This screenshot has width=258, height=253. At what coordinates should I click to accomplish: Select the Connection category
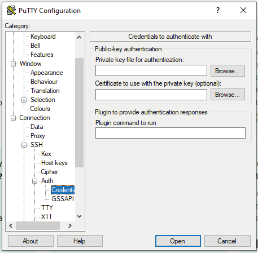coord(34,118)
